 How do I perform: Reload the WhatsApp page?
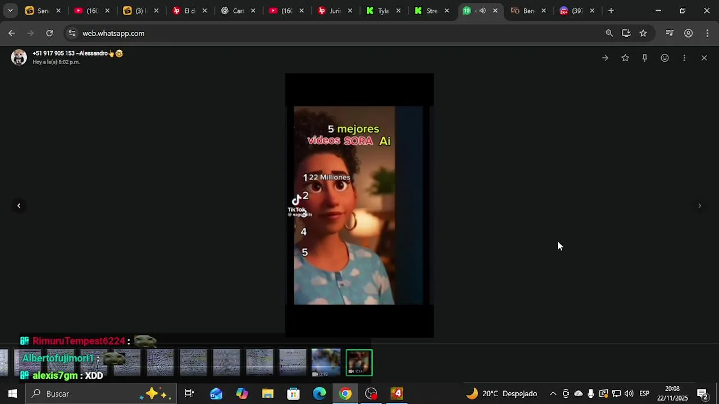click(49, 33)
